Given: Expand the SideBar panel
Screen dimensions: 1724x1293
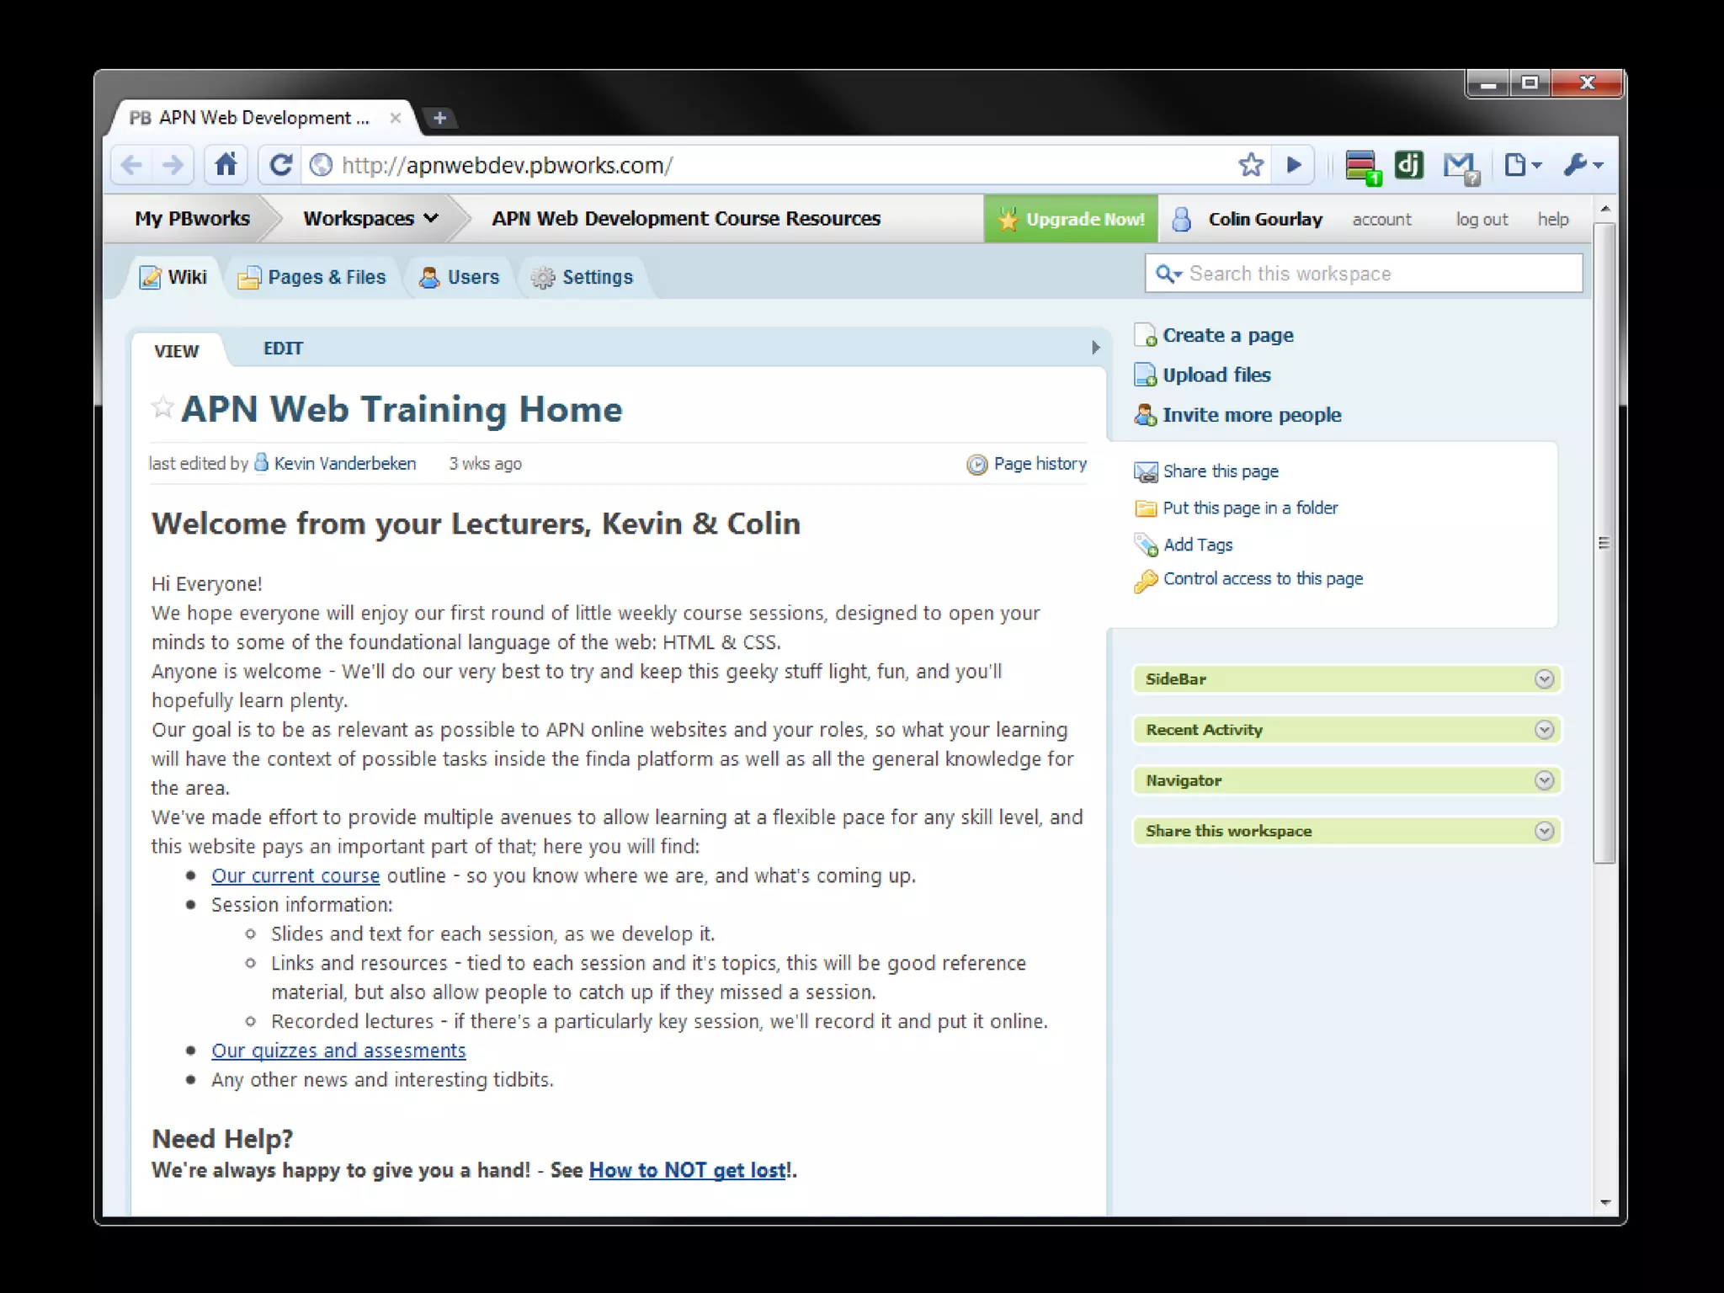Looking at the screenshot, I should pyautogui.click(x=1543, y=679).
